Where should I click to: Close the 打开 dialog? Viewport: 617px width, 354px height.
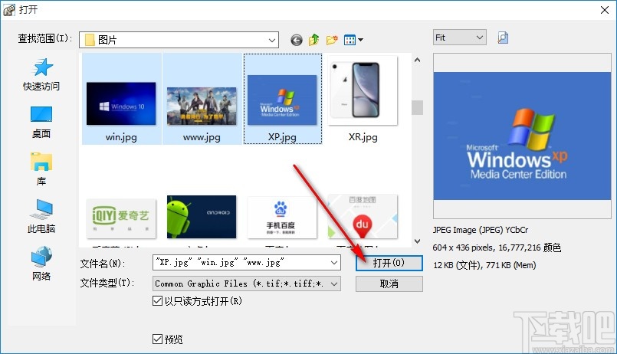[x=605, y=10]
